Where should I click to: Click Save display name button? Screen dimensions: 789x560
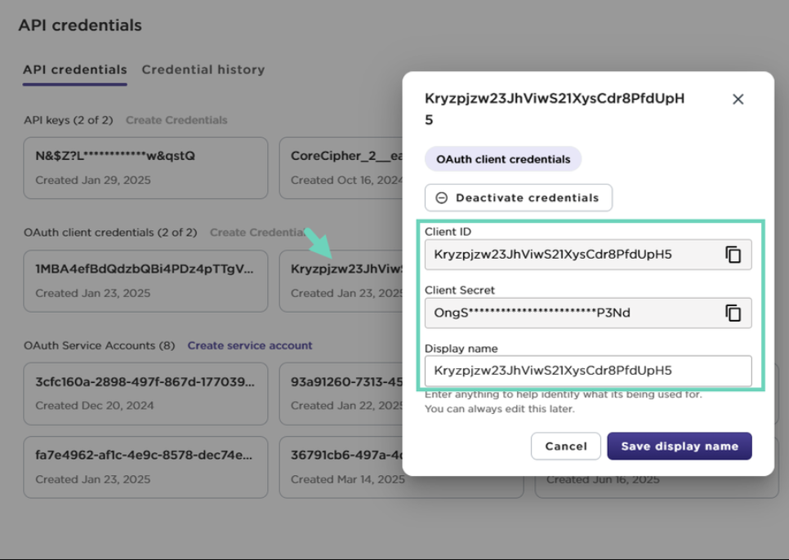pyautogui.click(x=679, y=447)
